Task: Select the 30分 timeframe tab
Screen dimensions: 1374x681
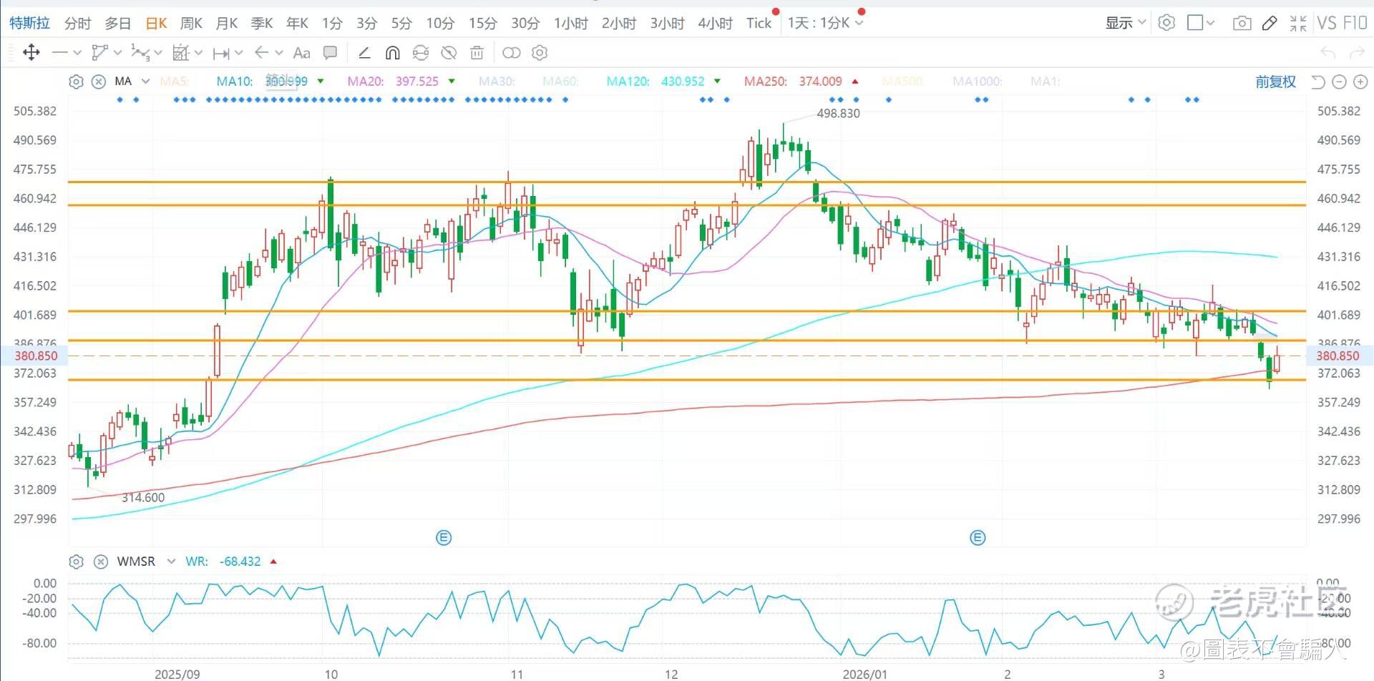Action: (x=525, y=23)
